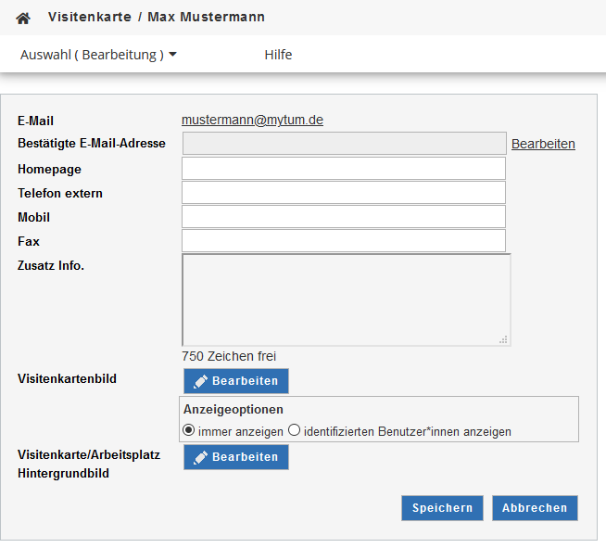The height and width of the screenshot is (548, 606).
Task: Focus the Zusatz Info text area
Action: point(346,299)
